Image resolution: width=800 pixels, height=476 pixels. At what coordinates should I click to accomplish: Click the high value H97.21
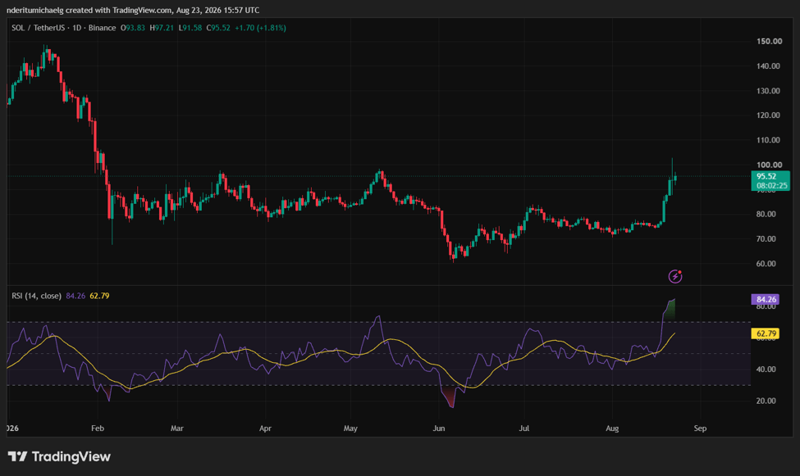pos(162,28)
